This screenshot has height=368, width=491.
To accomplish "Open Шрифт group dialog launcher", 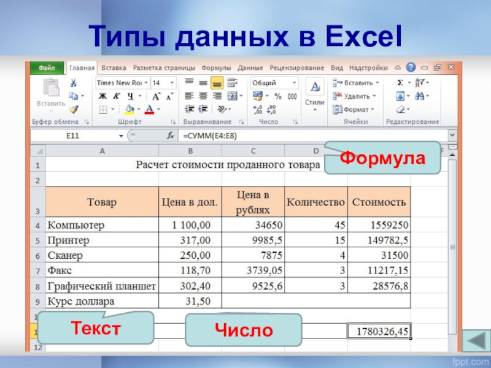I will click(173, 122).
